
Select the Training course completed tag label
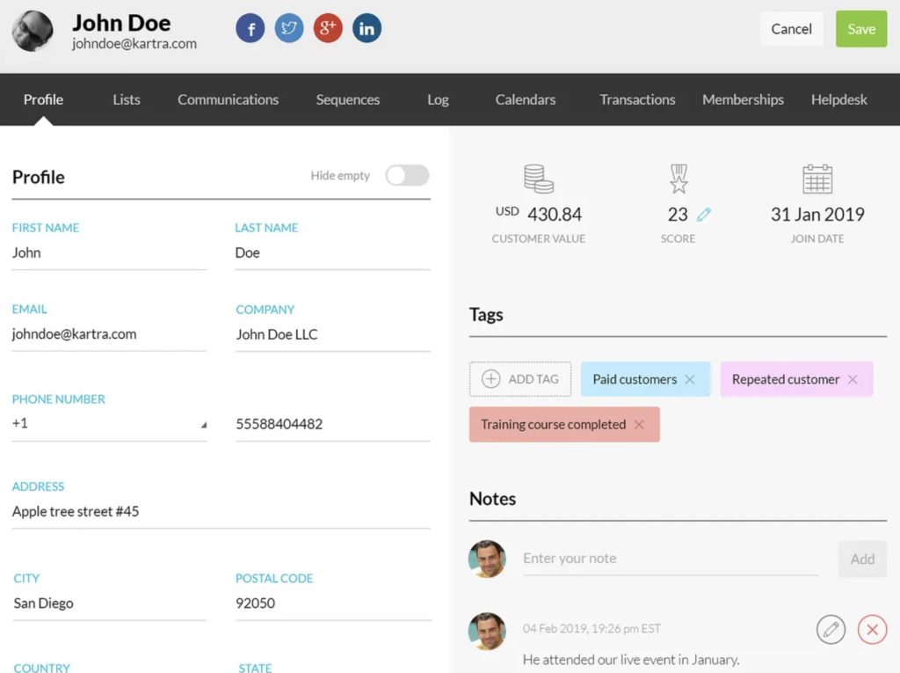click(554, 424)
